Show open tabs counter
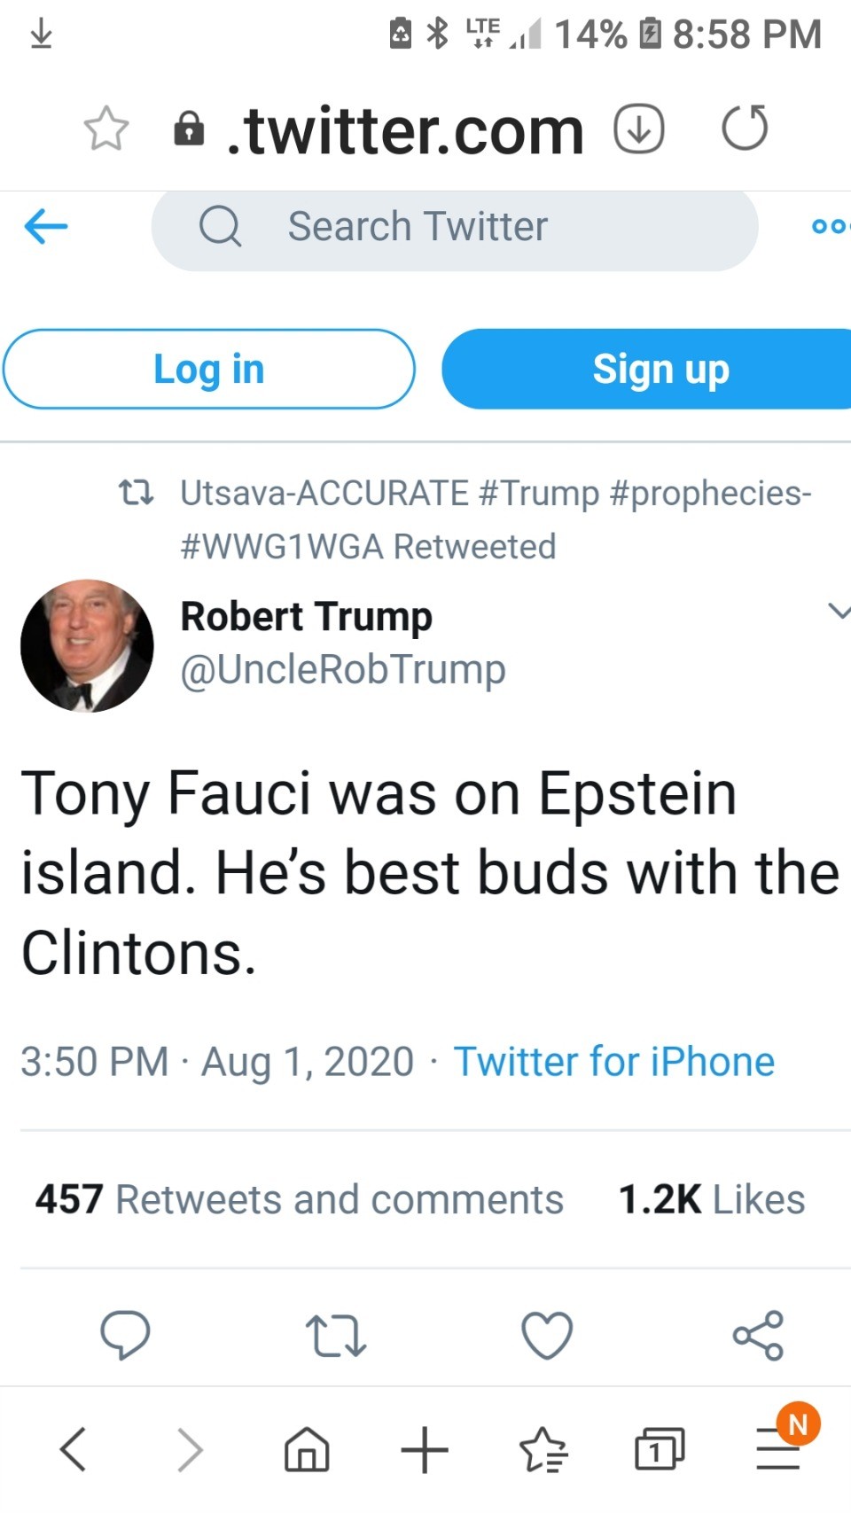 [x=660, y=1450]
